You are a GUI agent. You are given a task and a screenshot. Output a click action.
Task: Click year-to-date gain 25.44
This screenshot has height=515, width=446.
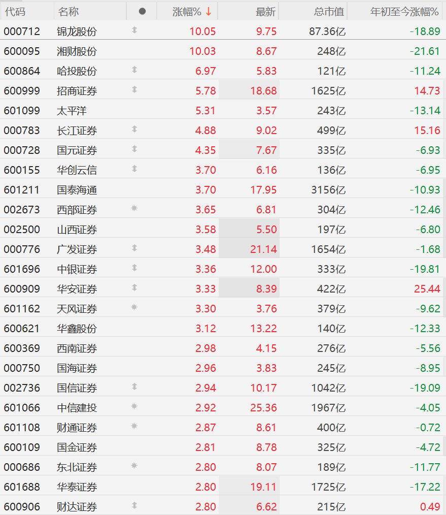coord(427,288)
